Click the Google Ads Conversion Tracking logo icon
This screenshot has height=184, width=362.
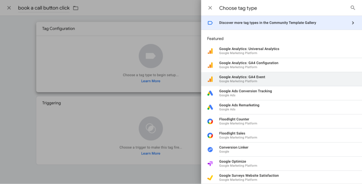click(210, 93)
